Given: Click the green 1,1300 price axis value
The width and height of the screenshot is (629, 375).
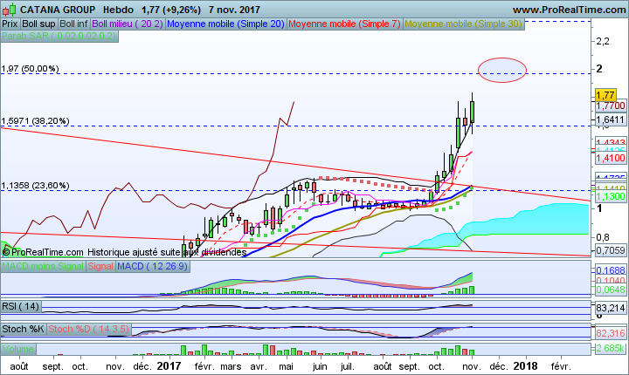Looking at the screenshot, I should (x=610, y=196).
